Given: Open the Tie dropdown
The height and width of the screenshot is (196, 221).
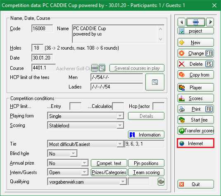Looking at the screenshot, I should point(120,144).
